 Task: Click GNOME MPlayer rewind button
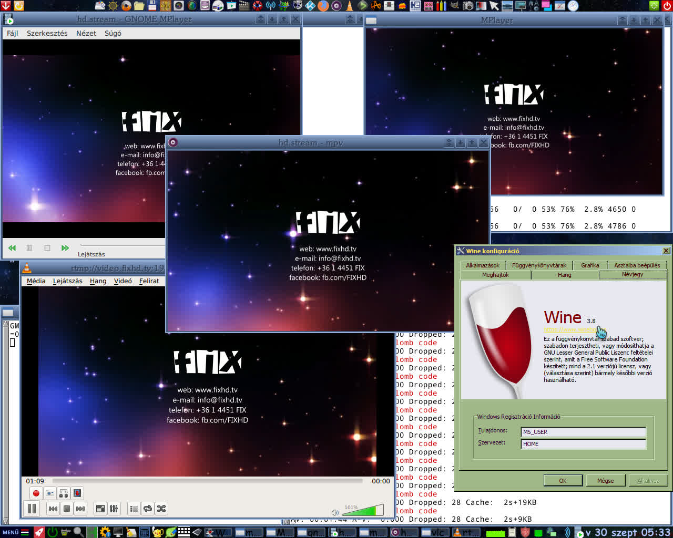(12, 248)
